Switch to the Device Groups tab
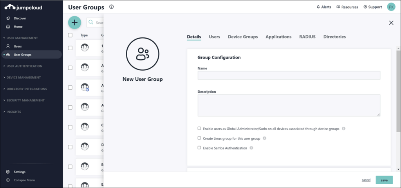 click(243, 37)
